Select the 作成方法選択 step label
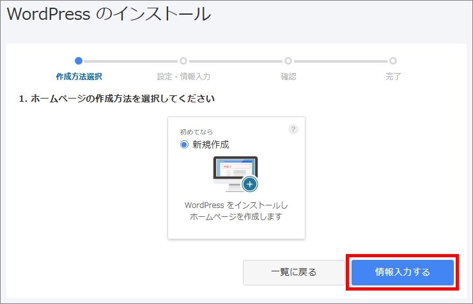 click(x=79, y=76)
